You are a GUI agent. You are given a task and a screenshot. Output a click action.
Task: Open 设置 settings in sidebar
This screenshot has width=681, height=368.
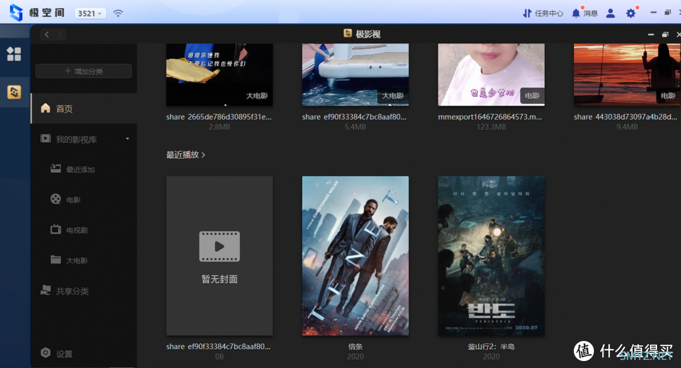(64, 354)
